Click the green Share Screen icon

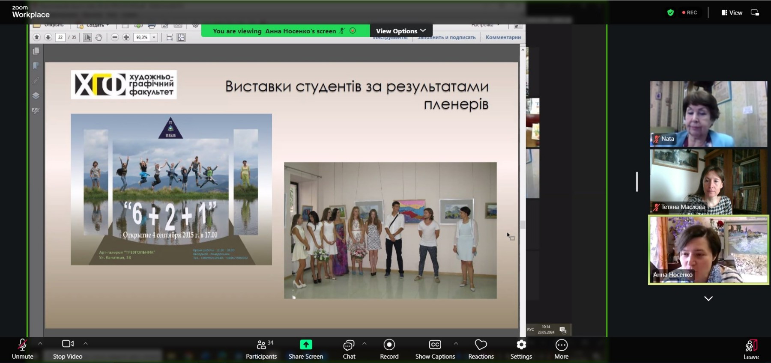pyautogui.click(x=306, y=345)
